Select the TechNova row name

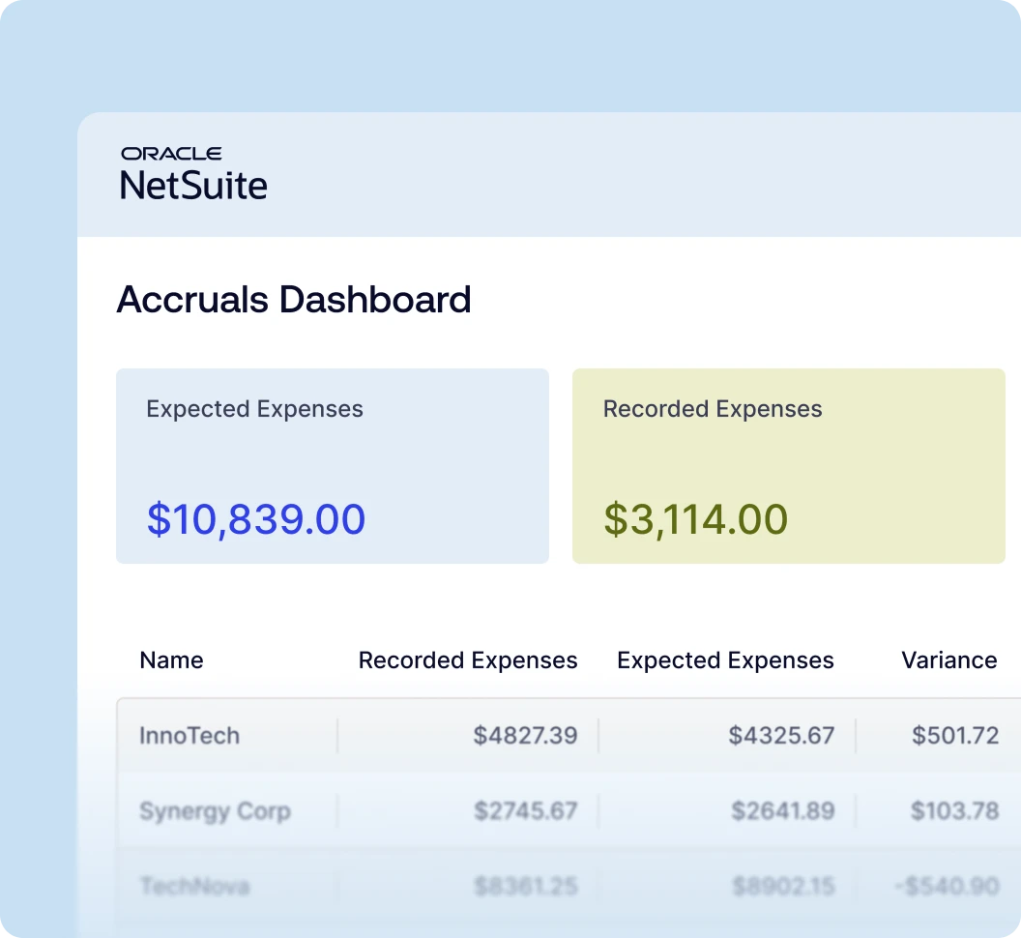[194, 885]
